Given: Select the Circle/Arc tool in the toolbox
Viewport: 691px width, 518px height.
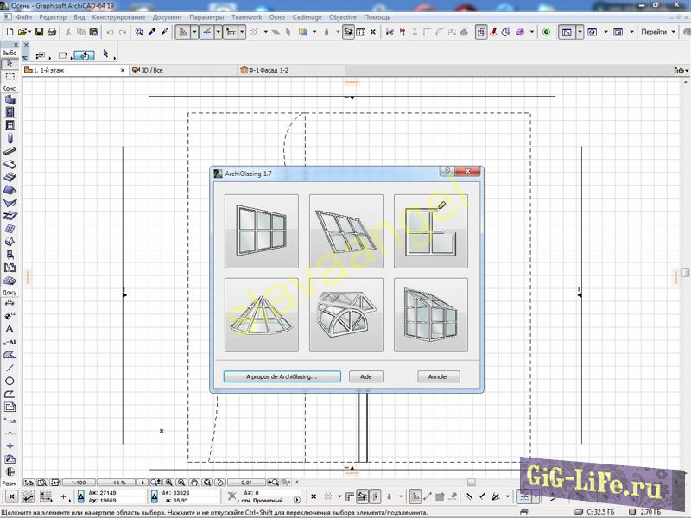Looking at the screenshot, I should click(10, 381).
